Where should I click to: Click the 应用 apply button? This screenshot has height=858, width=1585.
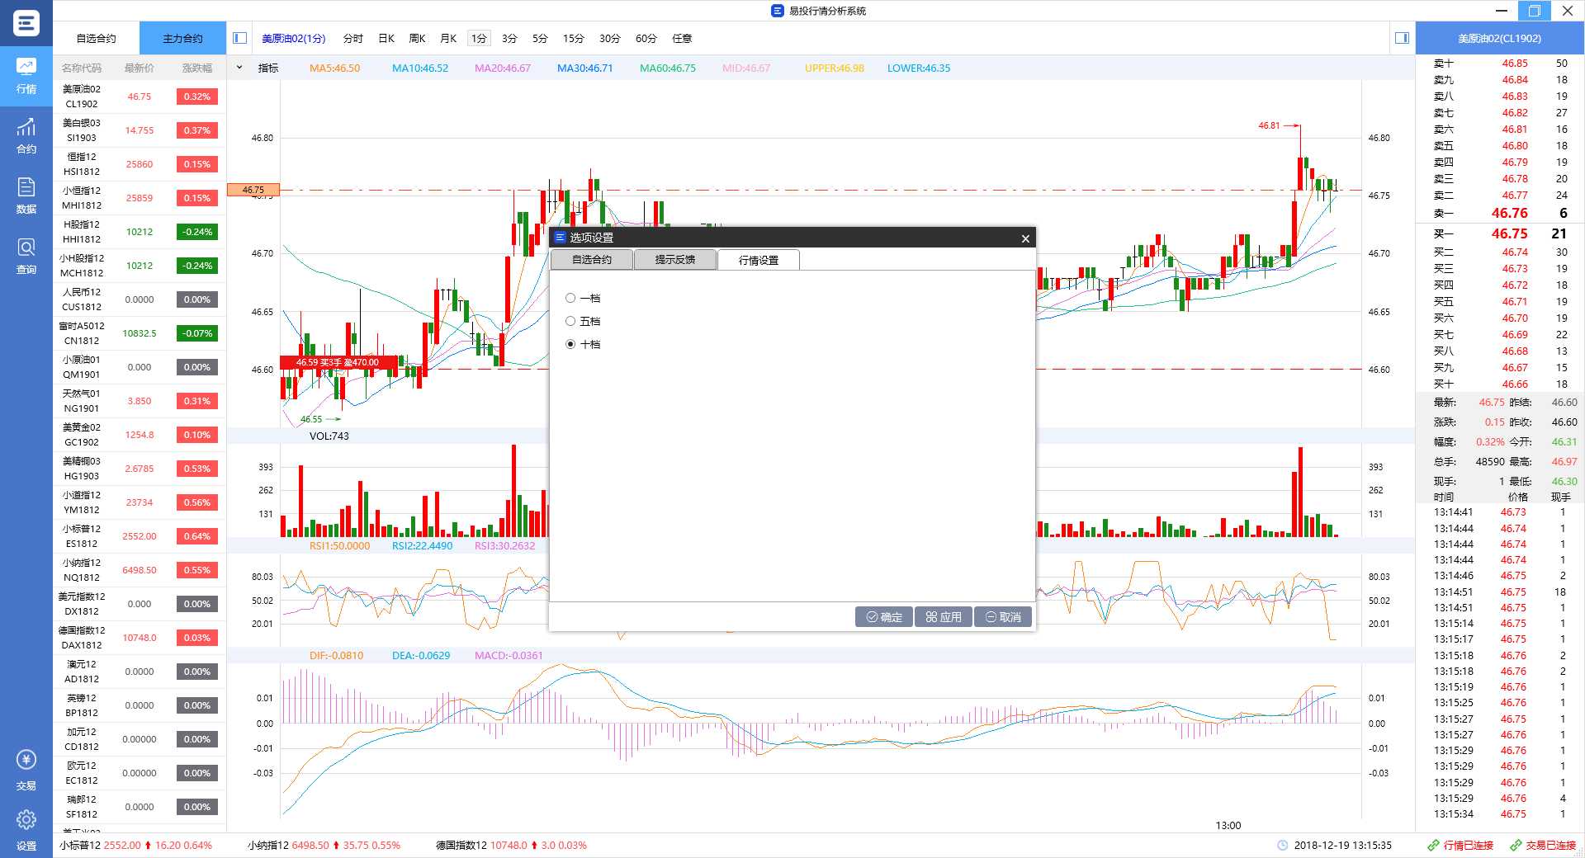click(944, 617)
